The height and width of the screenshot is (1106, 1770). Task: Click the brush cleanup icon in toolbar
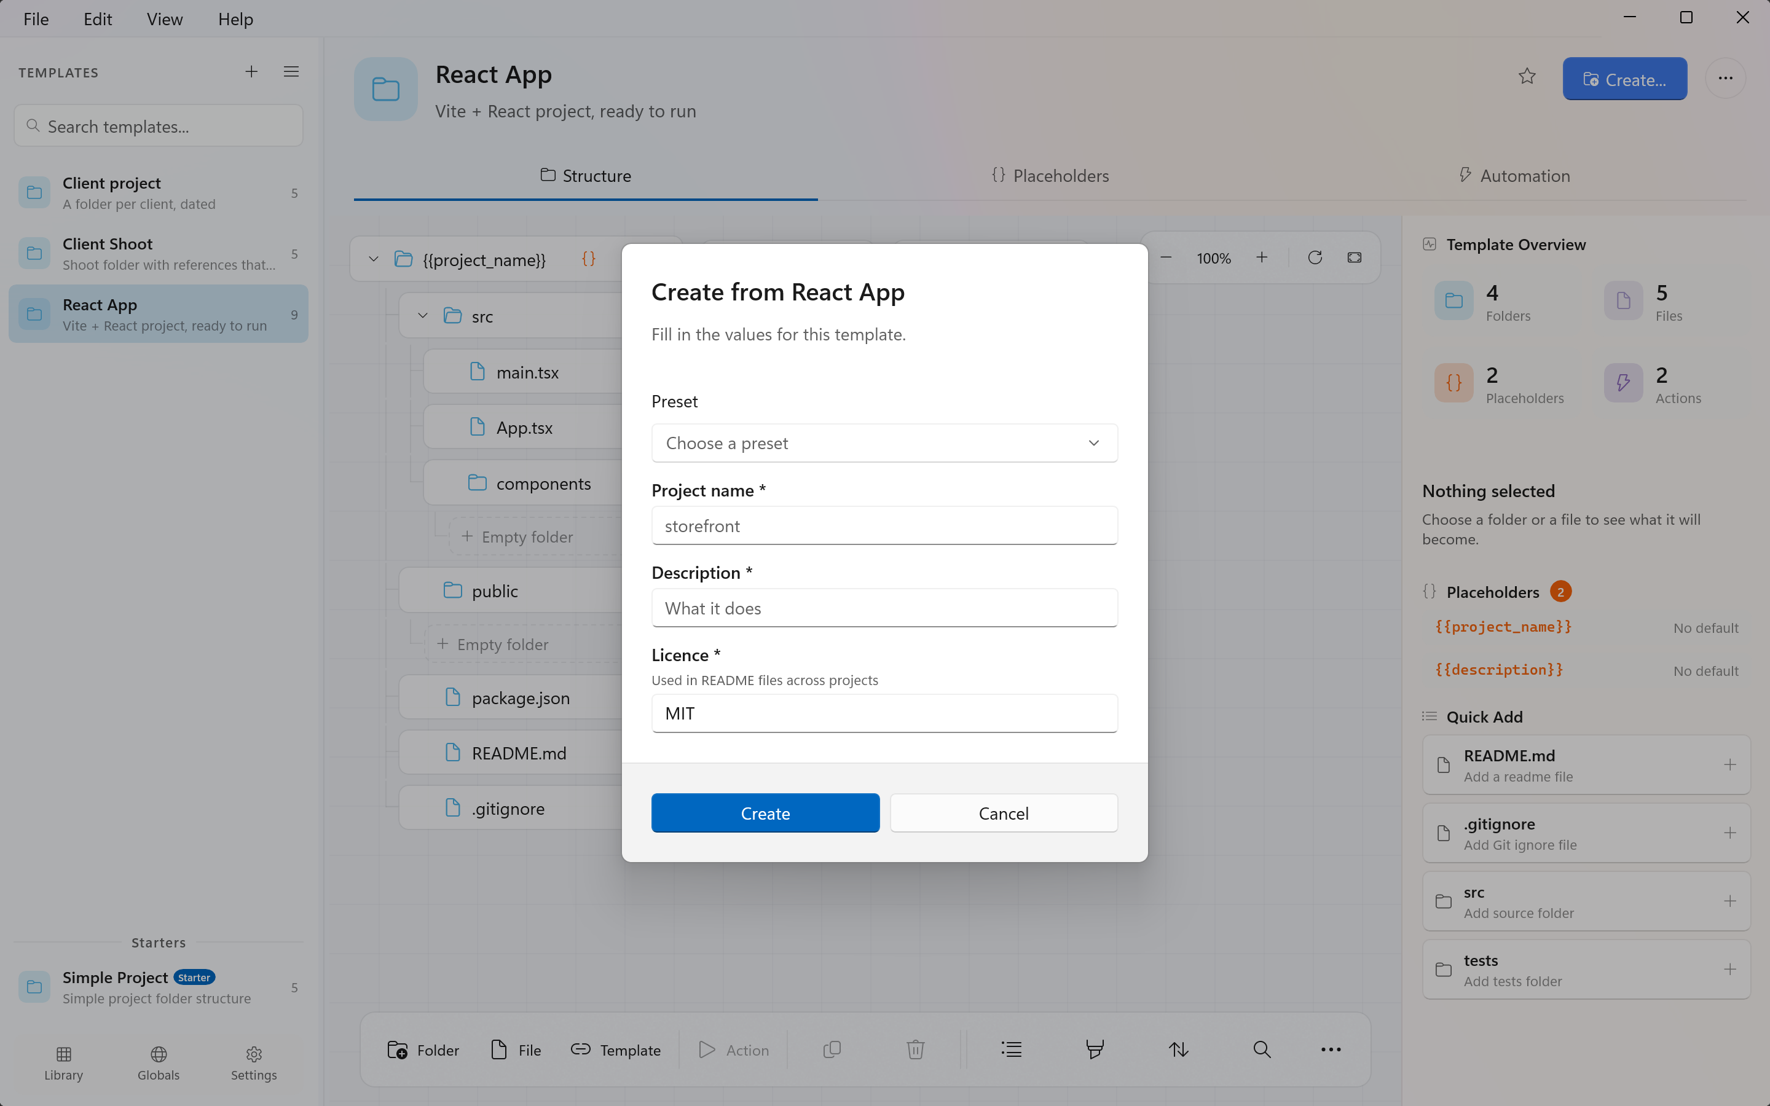tap(1095, 1049)
